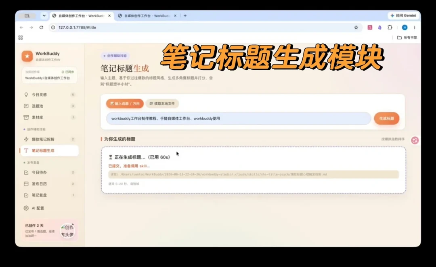Open a new tab with plus button

(185, 16)
